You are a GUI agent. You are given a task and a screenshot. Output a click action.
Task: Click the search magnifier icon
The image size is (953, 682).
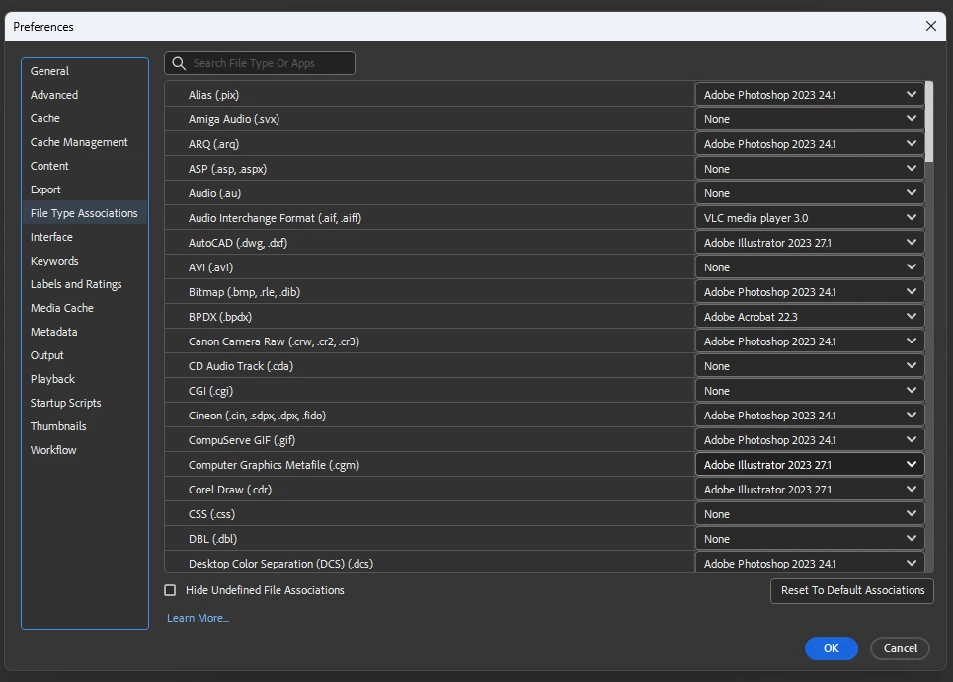[x=179, y=63]
